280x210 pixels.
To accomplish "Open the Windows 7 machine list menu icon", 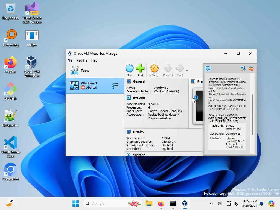I will [x=115, y=86].
